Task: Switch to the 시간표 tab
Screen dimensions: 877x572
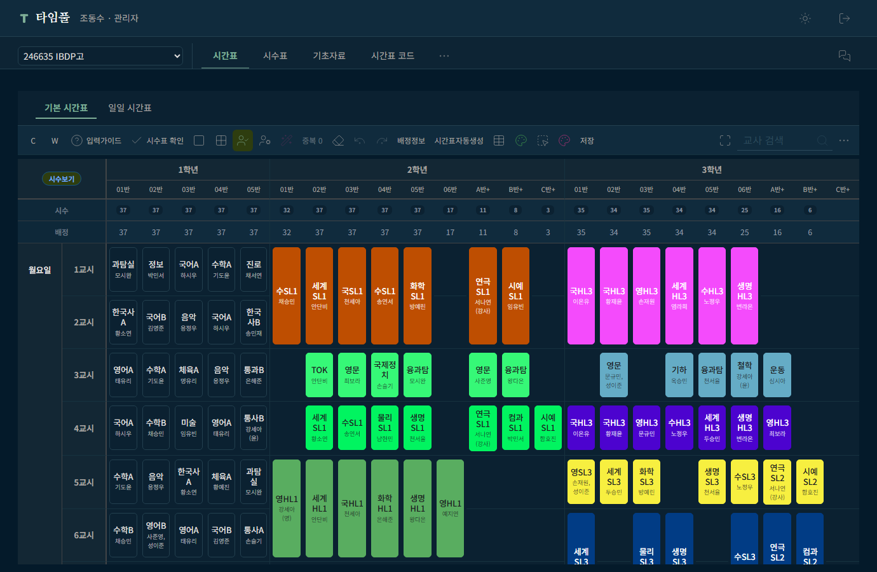Action: click(x=225, y=56)
